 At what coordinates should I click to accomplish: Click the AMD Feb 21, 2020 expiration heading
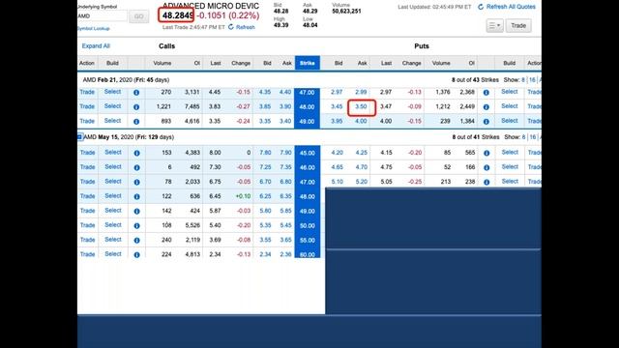tap(126, 80)
